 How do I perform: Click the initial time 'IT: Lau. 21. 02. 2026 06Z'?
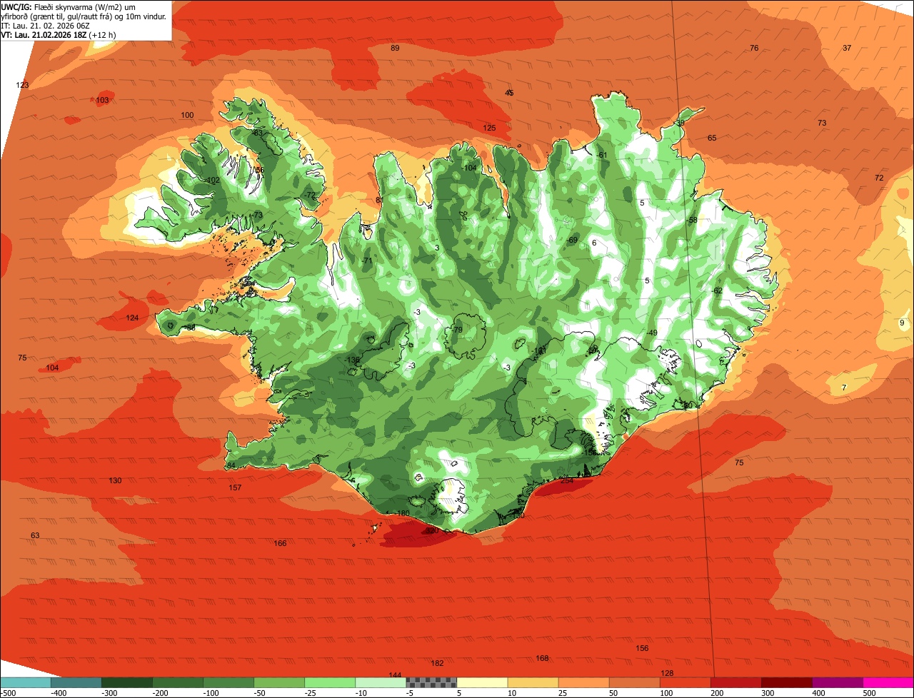pyautogui.click(x=45, y=26)
